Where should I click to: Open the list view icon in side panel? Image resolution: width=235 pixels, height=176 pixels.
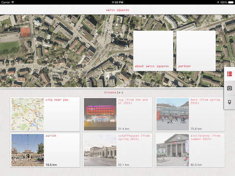pyautogui.click(x=230, y=74)
